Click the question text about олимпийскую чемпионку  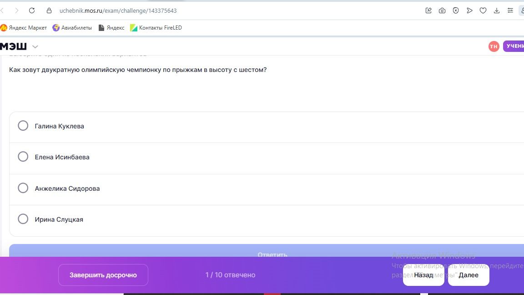click(x=138, y=70)
